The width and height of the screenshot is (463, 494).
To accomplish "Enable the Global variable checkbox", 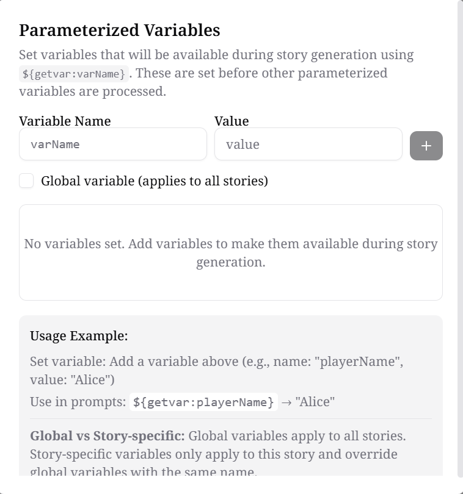I will [x=26, y=181].
